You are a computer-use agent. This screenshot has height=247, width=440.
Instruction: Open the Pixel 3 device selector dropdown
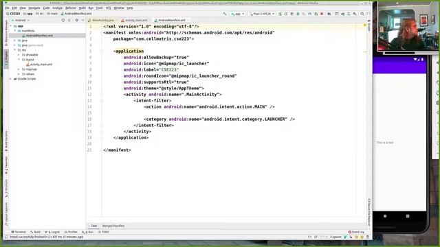[x=261, y=14]
